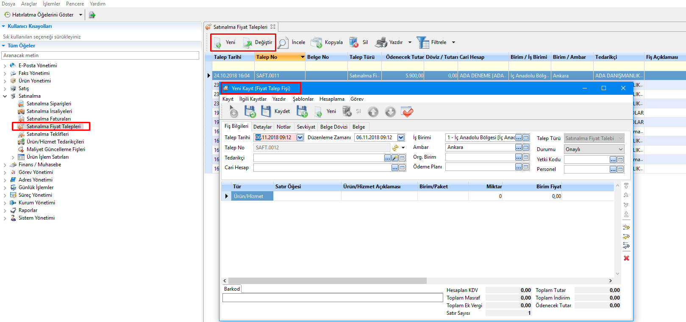Click the Barkod input field
This screenshot has width=686, height=322.
point(333,298)
